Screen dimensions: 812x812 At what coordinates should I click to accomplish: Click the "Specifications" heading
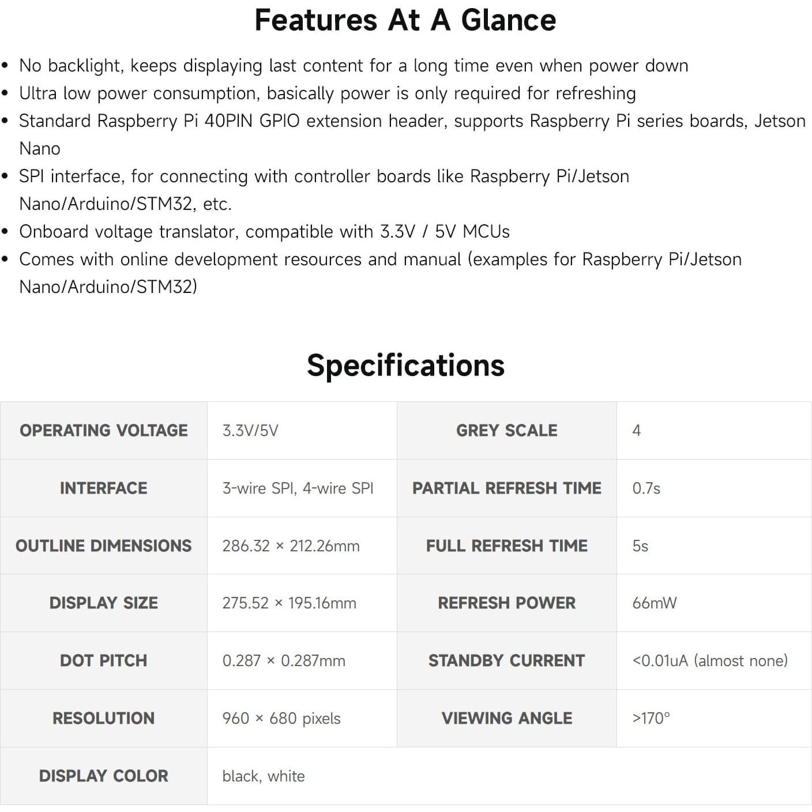(405, 366)
